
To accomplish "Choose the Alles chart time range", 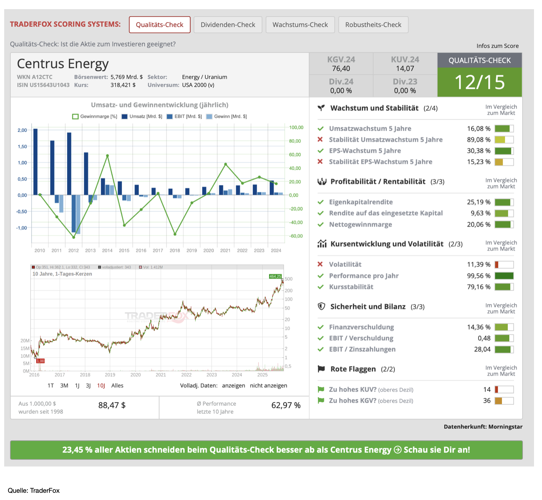I will coord(117,385).
